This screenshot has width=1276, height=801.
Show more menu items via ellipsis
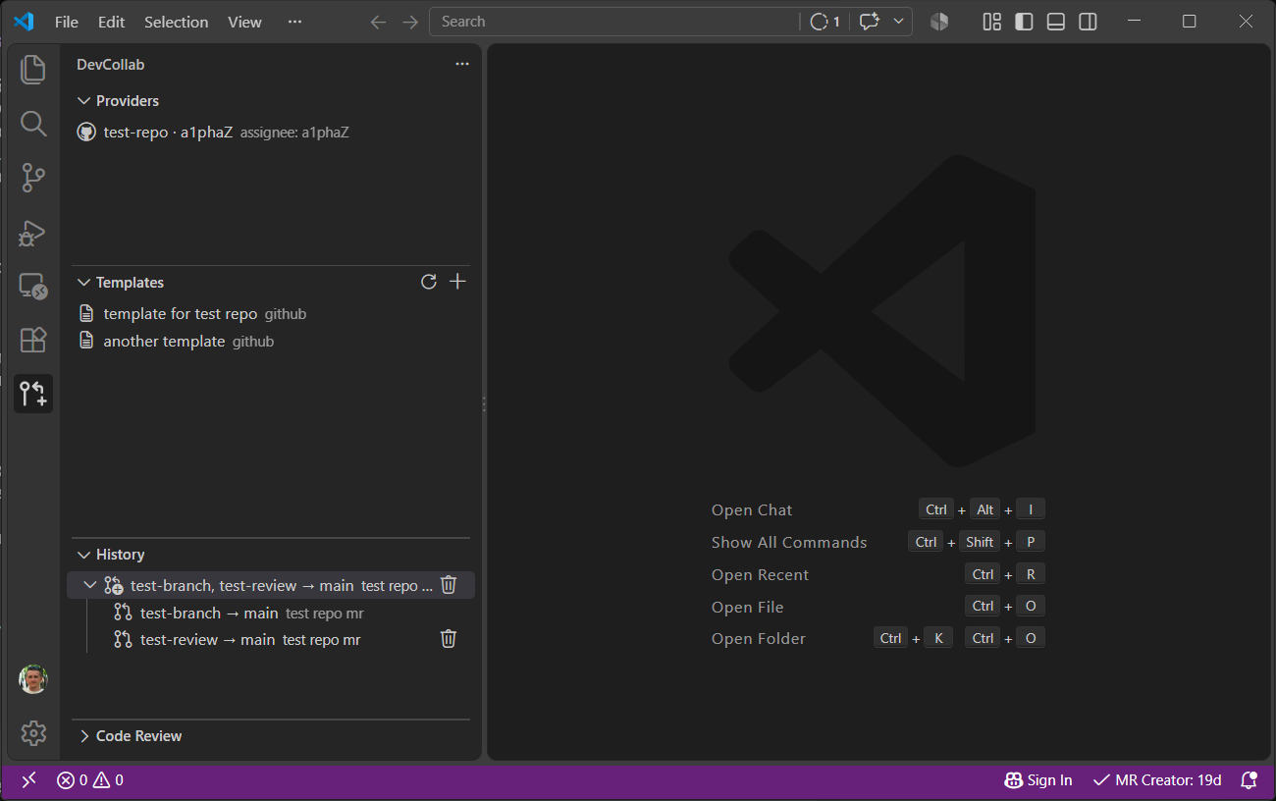[x=295, y=22]
